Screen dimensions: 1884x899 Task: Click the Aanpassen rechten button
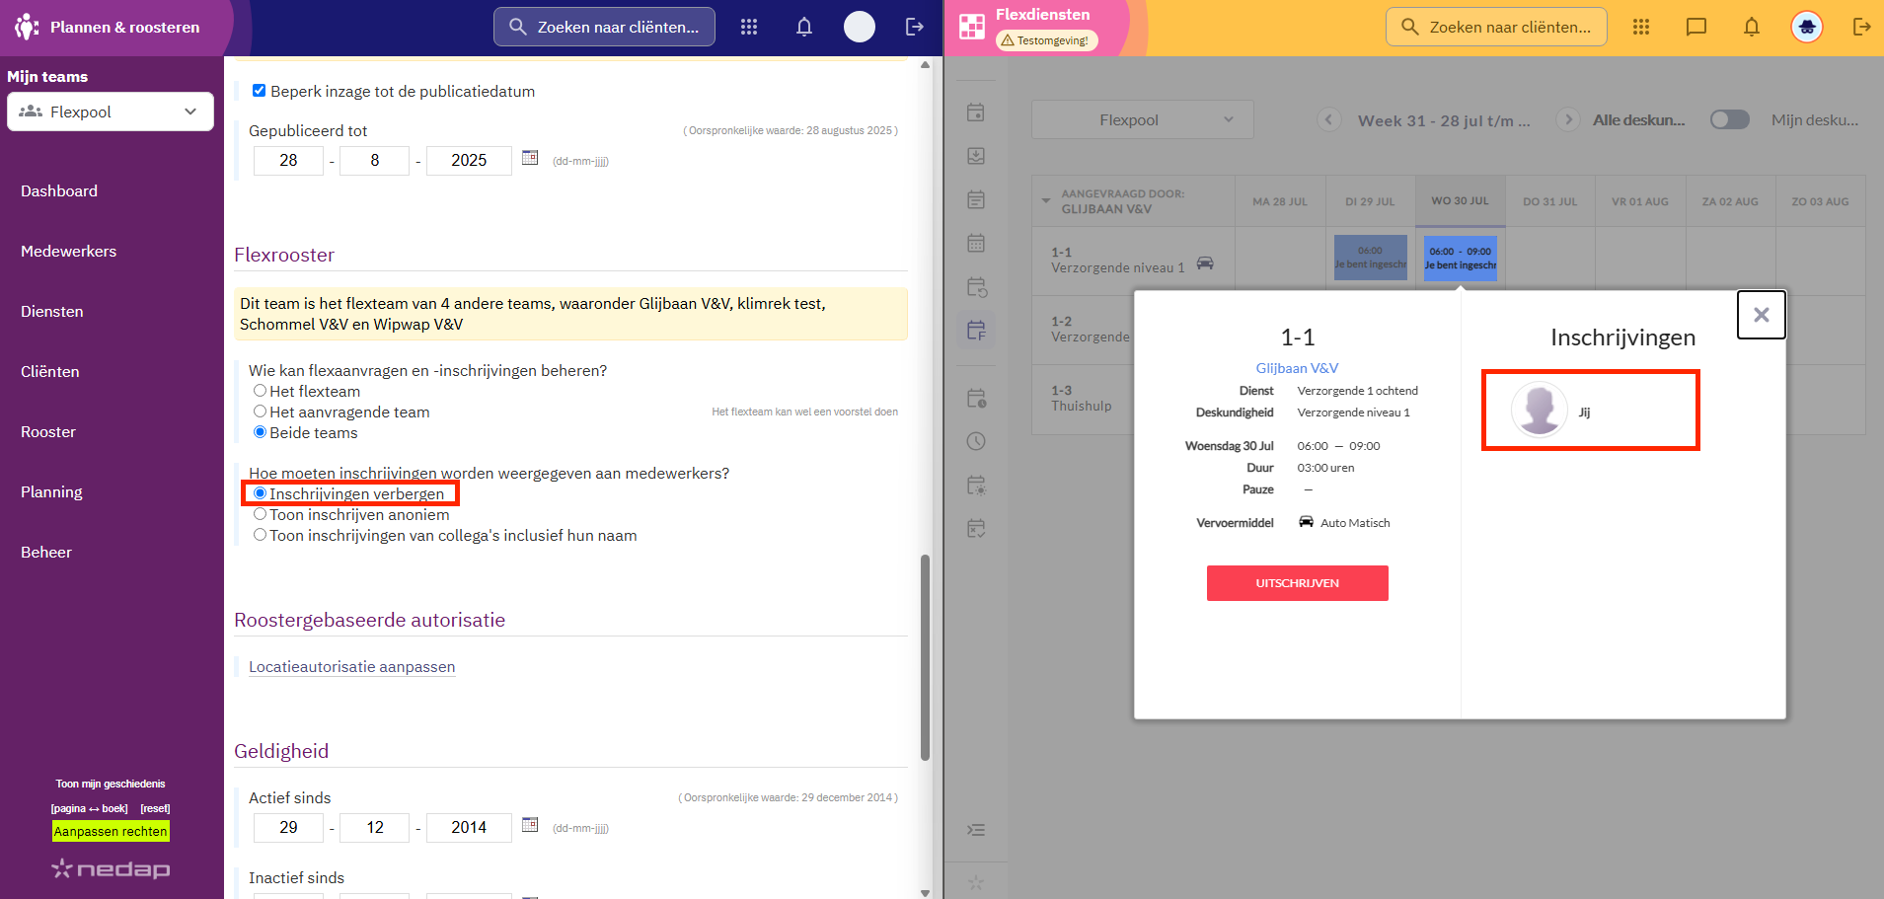pos(111,831)
